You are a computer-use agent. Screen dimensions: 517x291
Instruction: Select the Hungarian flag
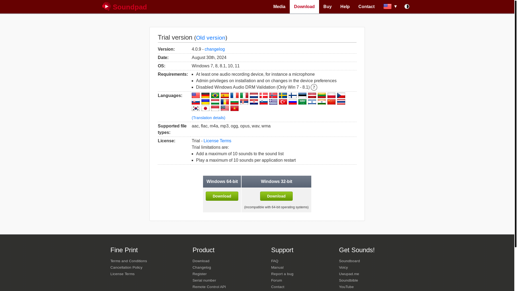pos(215,102)
